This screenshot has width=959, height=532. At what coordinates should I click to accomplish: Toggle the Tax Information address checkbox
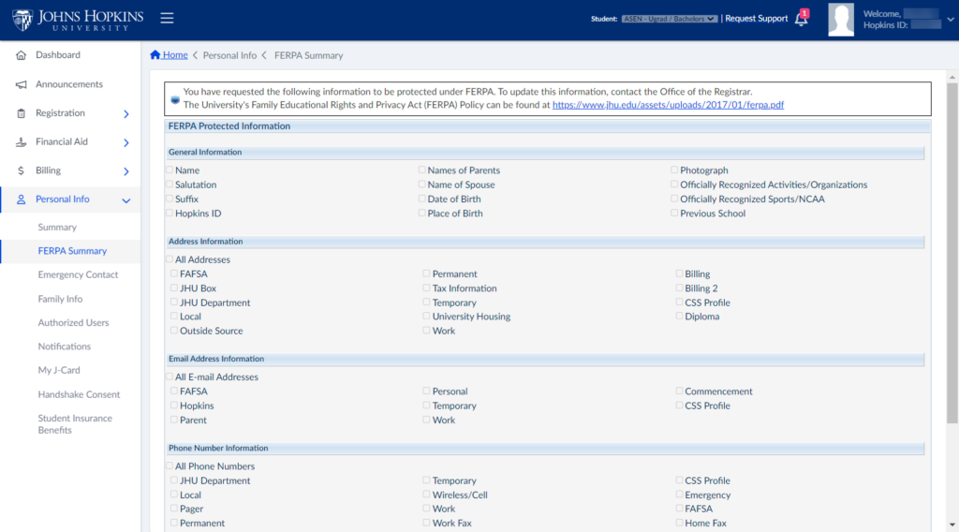(x=427, y=288)
